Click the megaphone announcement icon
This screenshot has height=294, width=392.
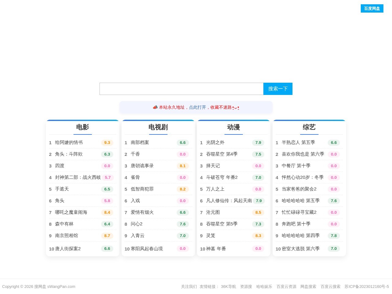155,107
